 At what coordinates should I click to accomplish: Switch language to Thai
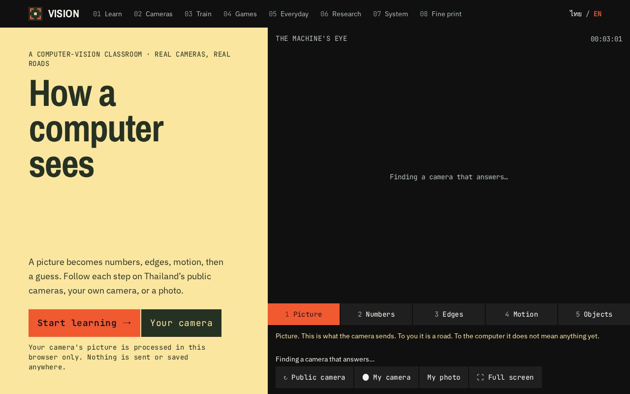coord(575,14)
